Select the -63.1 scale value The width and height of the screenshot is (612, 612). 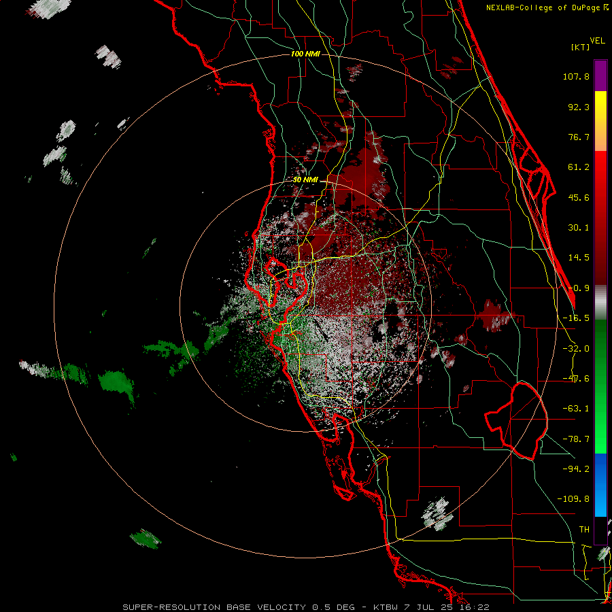coord(576,409)
